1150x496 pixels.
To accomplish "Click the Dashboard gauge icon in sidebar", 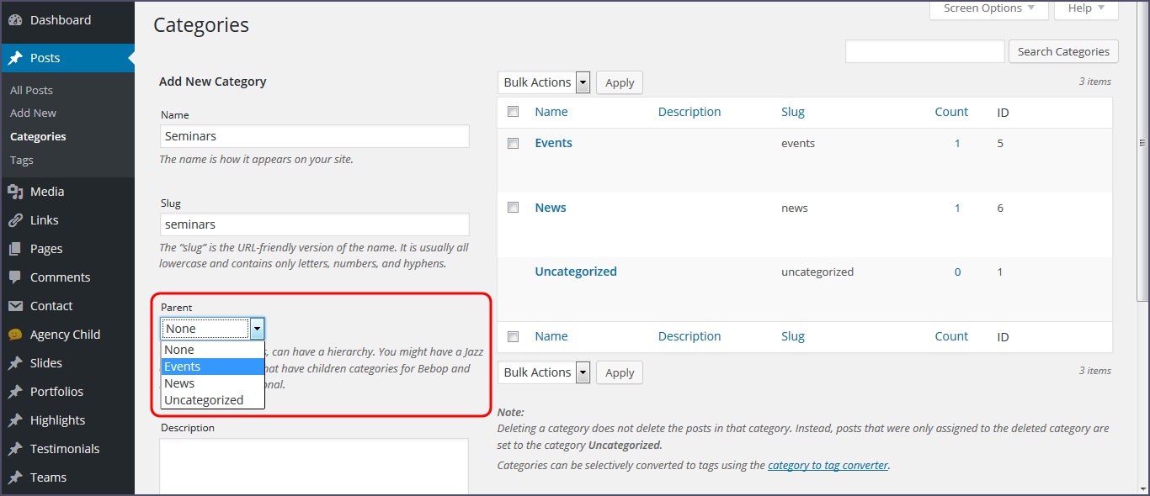I will 15,20.
